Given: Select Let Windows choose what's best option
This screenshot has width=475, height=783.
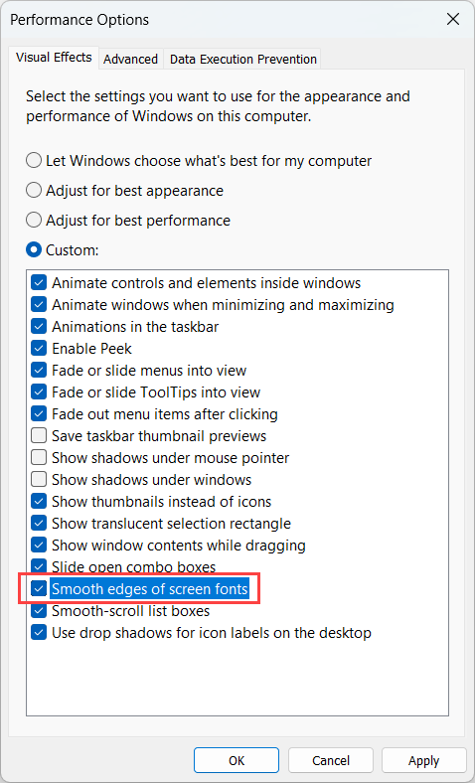Looking at the screenshot, I should pyautogui.click(x=34, y=161).
